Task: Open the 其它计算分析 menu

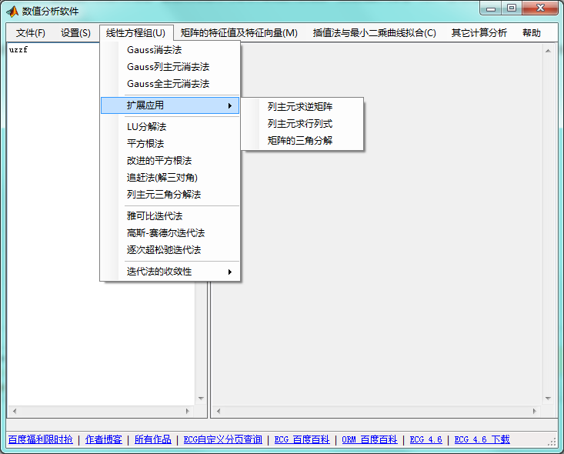Action: coord(479,33)
